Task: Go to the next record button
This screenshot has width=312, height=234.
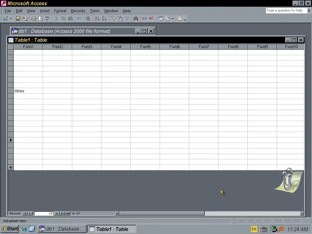Action: 57,214
